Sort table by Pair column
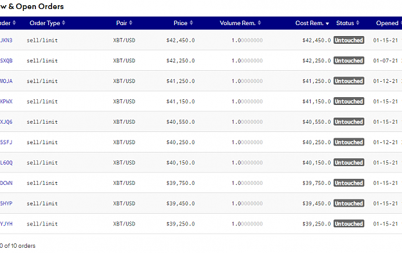 124,23
